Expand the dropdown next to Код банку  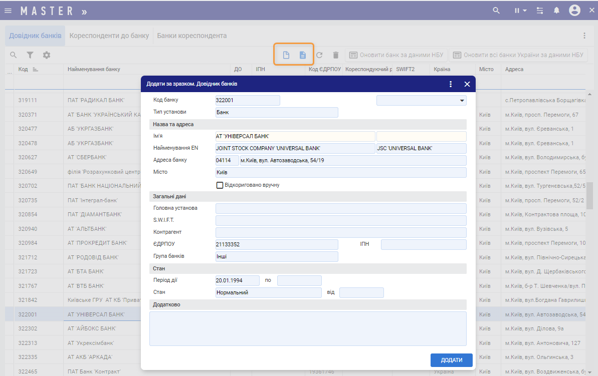pyautogui.click(x=461, y=101)
